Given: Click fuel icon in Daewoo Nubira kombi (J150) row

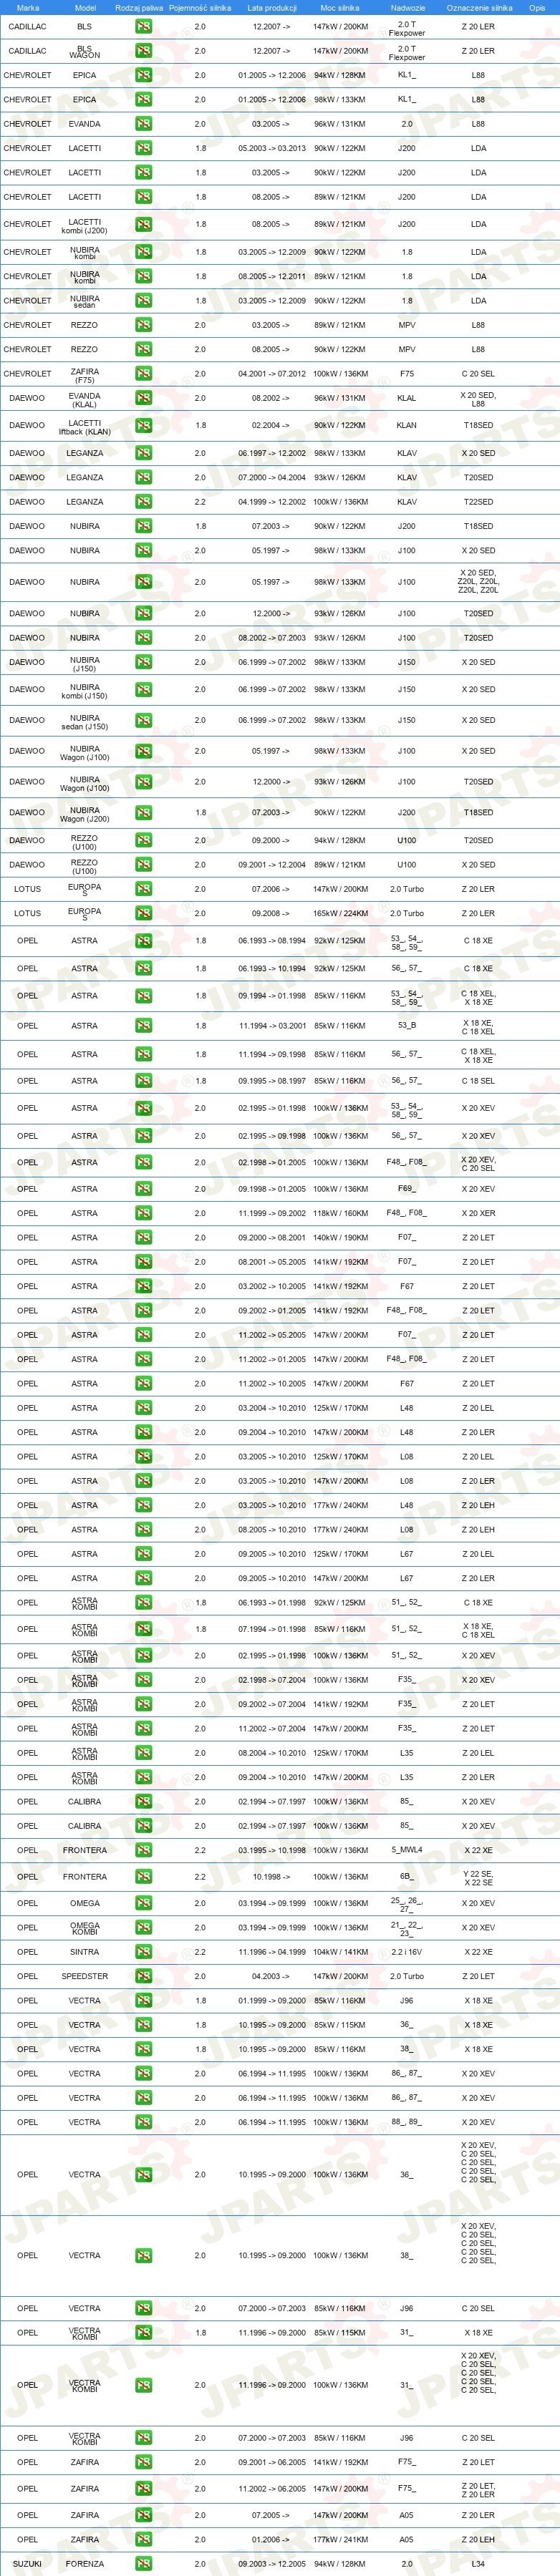Looking at the screenshot, I should click(144, 689).
